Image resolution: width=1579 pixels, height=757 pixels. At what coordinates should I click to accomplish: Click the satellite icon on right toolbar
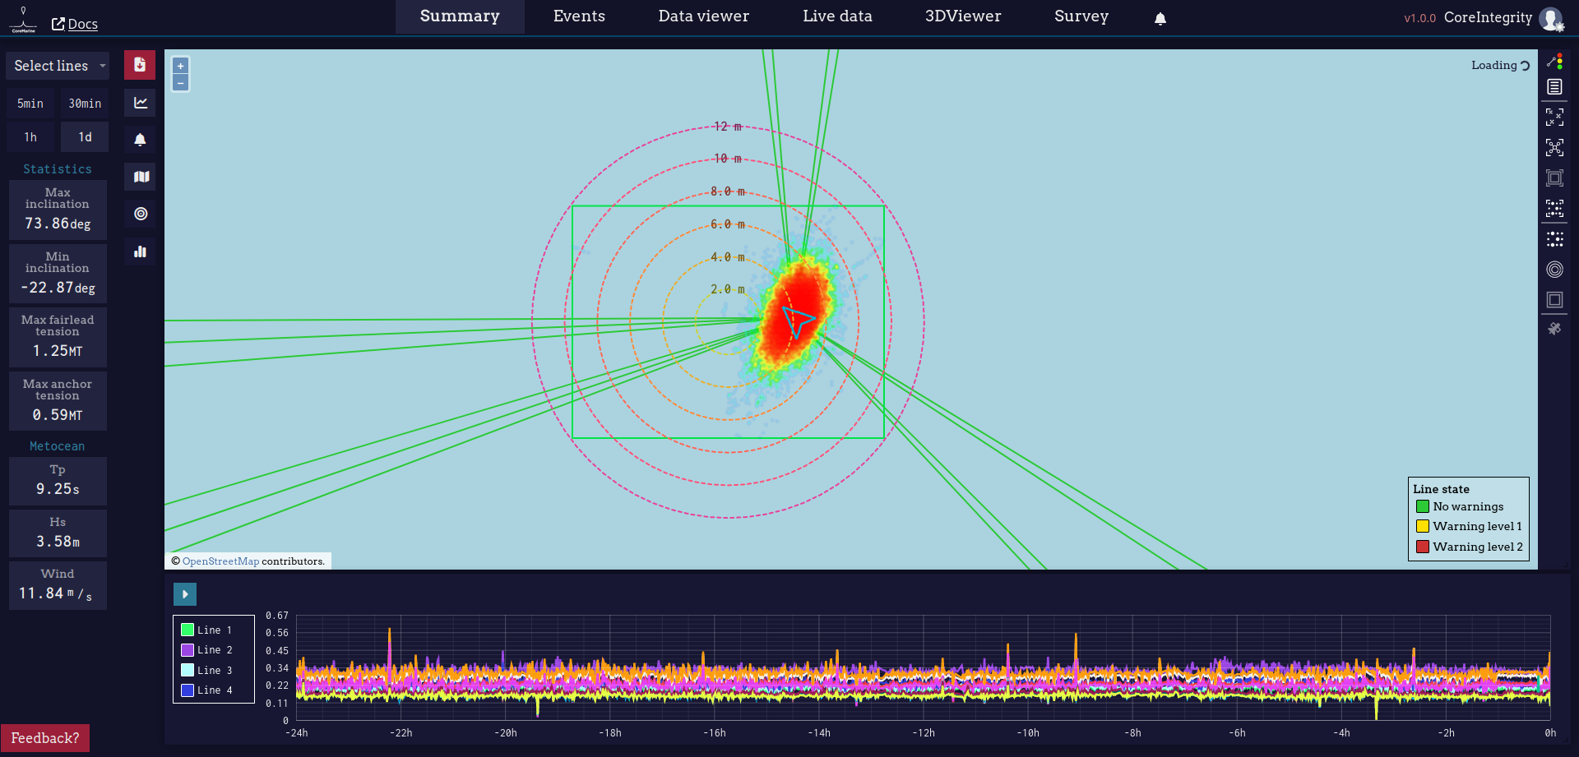[1554, 329]
